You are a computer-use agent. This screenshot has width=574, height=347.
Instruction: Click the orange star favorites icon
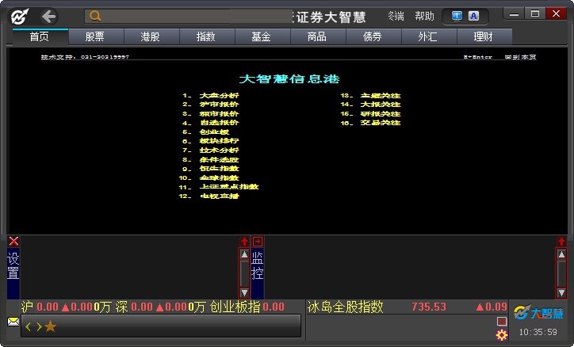coord(50,326)
